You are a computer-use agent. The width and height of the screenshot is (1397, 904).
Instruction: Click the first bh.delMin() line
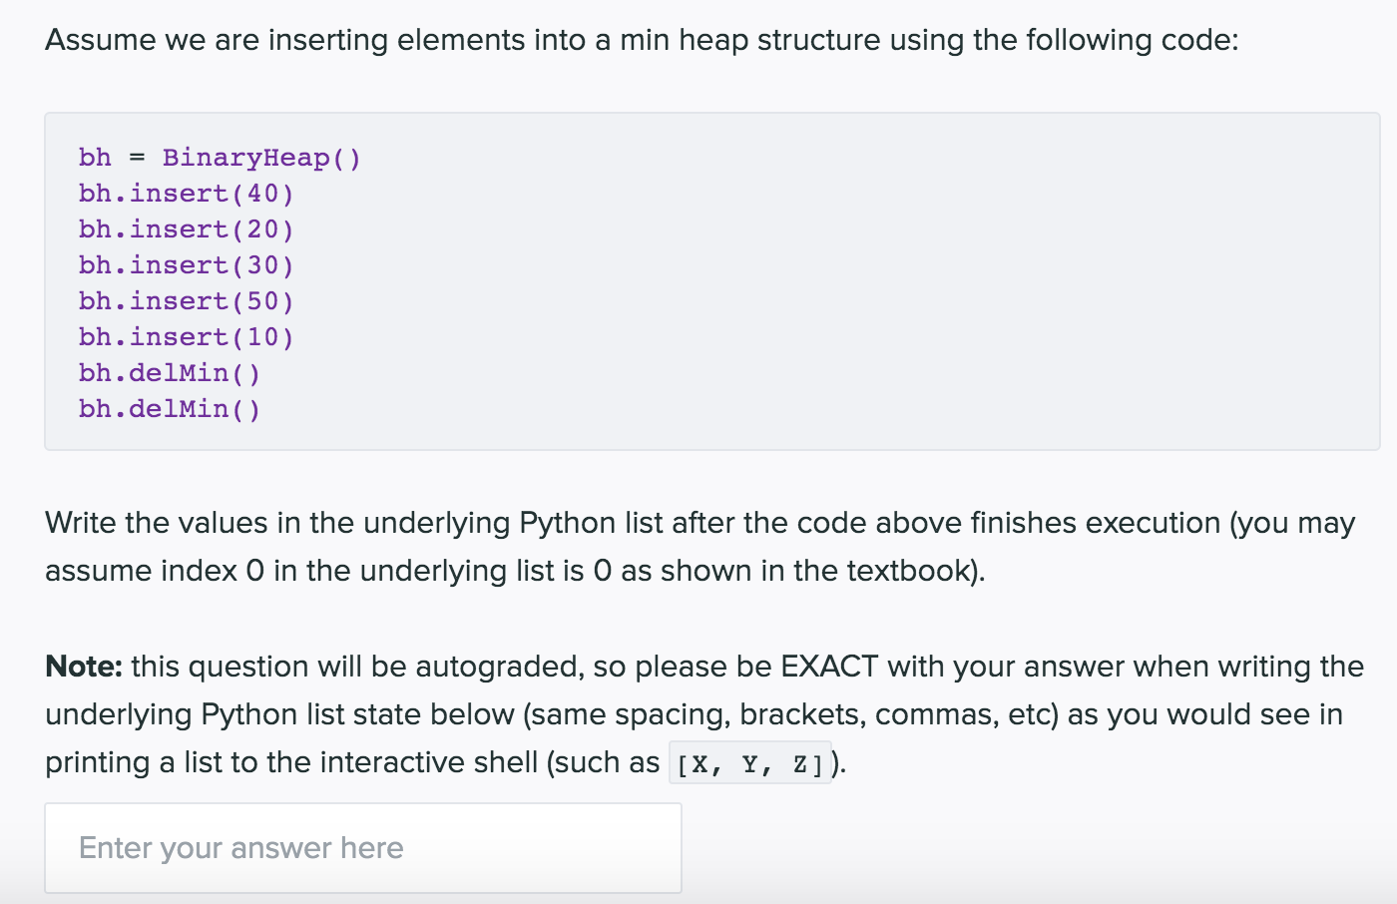click(x=170, y=373)
